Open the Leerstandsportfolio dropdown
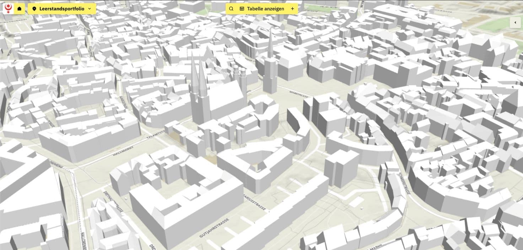 [x=62, y=9]
